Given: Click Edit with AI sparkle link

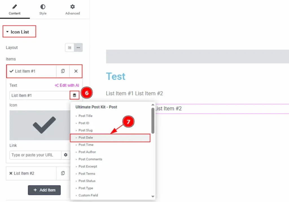Looking at the screenshot, I should pos(67,85).
